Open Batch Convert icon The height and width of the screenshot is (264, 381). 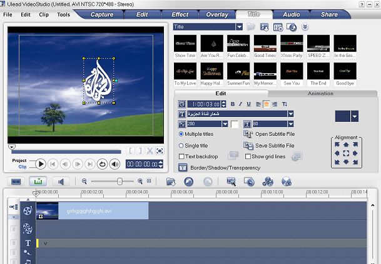(x=249, y=181)
